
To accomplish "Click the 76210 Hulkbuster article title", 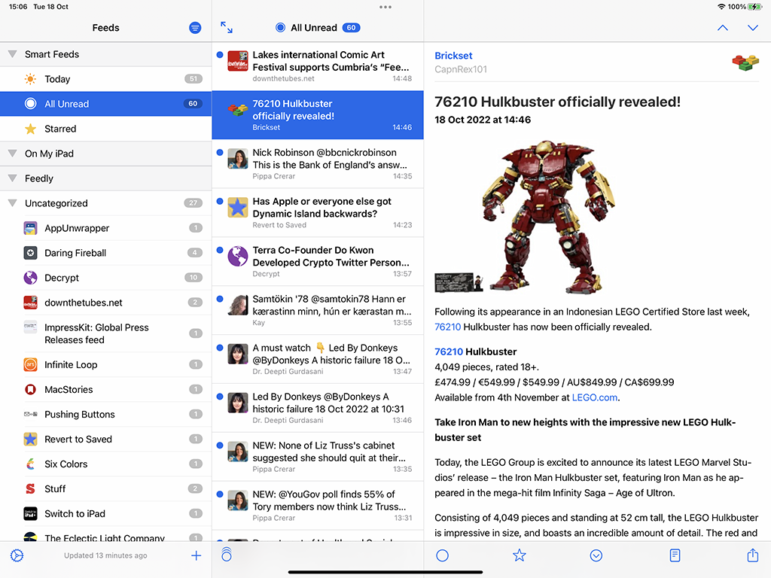I will point(558,102).
